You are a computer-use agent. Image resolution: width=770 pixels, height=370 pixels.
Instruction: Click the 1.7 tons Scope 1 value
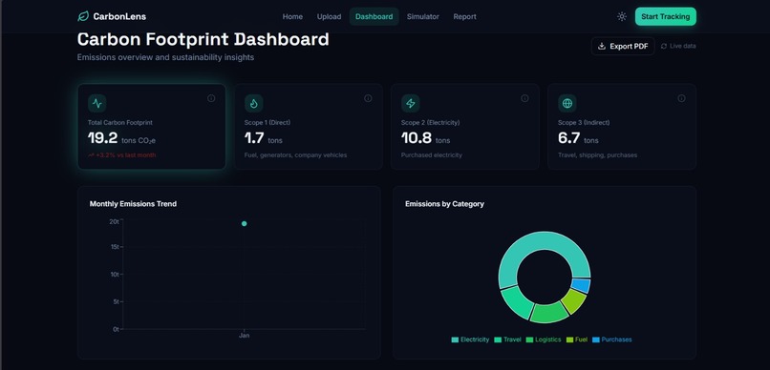264,138
